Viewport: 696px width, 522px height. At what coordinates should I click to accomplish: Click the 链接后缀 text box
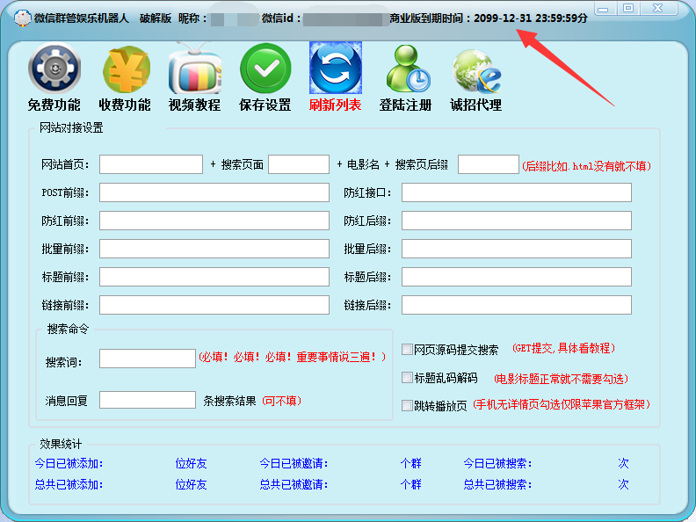517,305
